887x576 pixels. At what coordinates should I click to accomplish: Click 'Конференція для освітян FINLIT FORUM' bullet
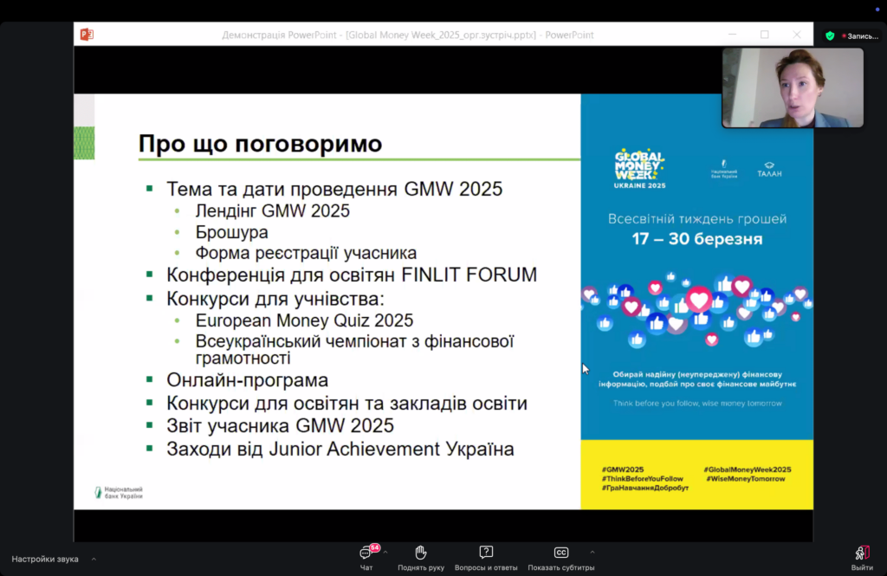point(352,275)
